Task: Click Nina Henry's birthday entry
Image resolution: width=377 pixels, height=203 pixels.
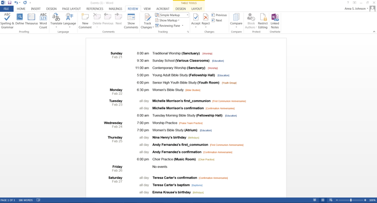Action: 169,138
